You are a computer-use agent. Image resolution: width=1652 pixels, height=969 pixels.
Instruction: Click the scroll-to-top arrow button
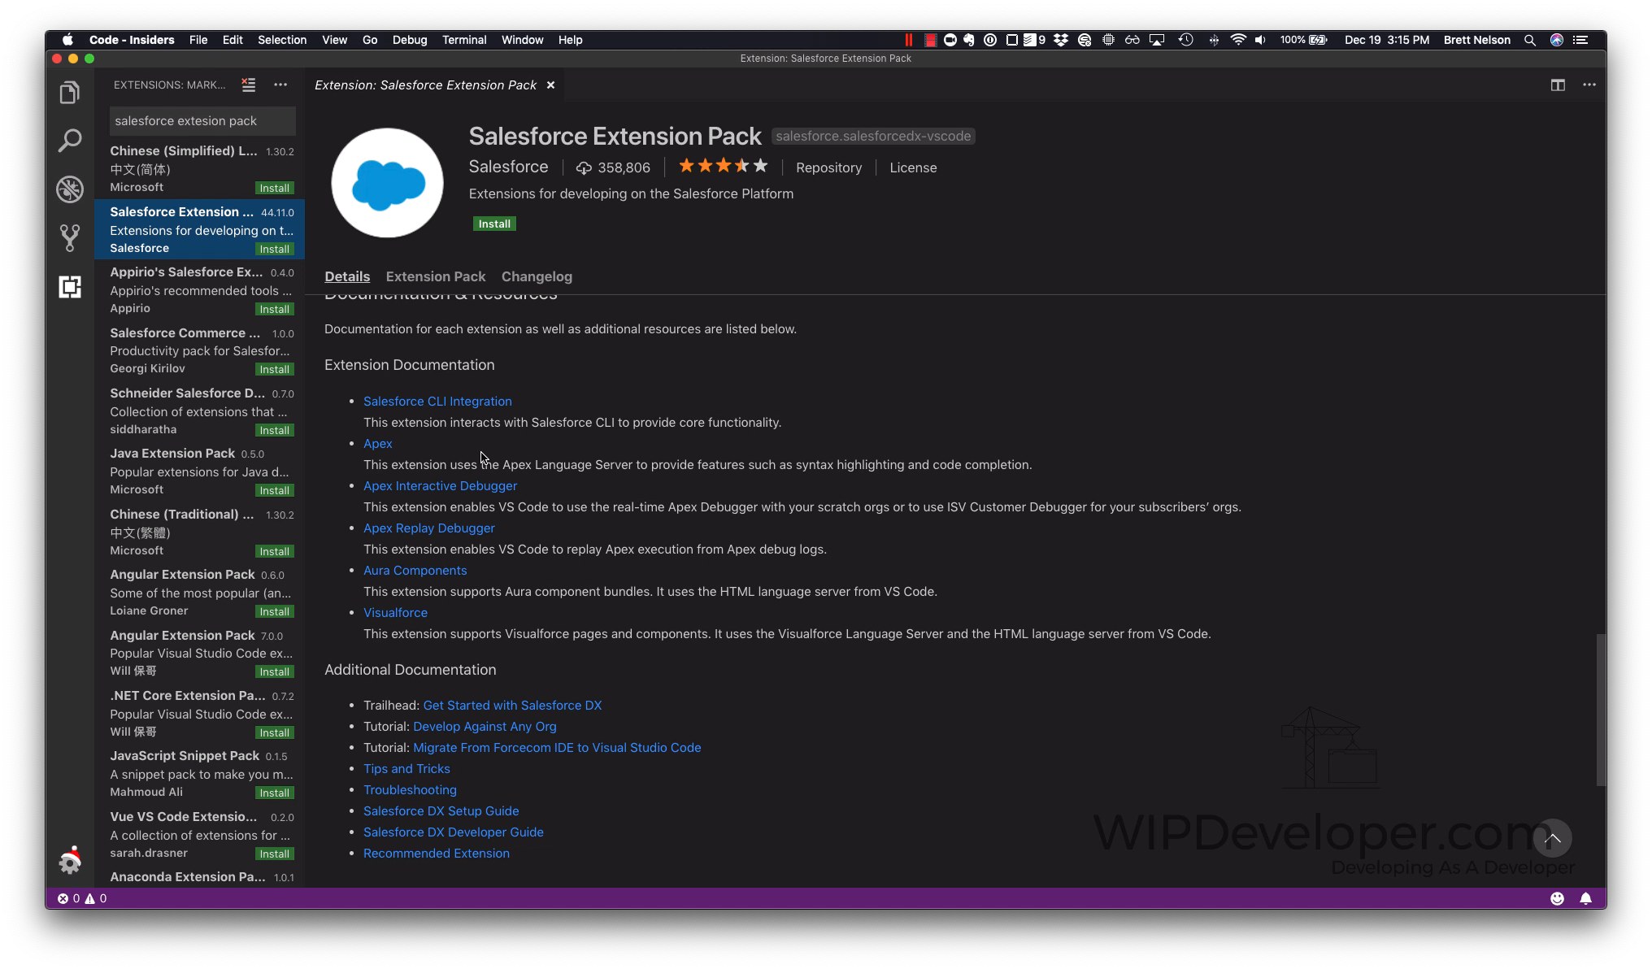(x=1553, y=838)
